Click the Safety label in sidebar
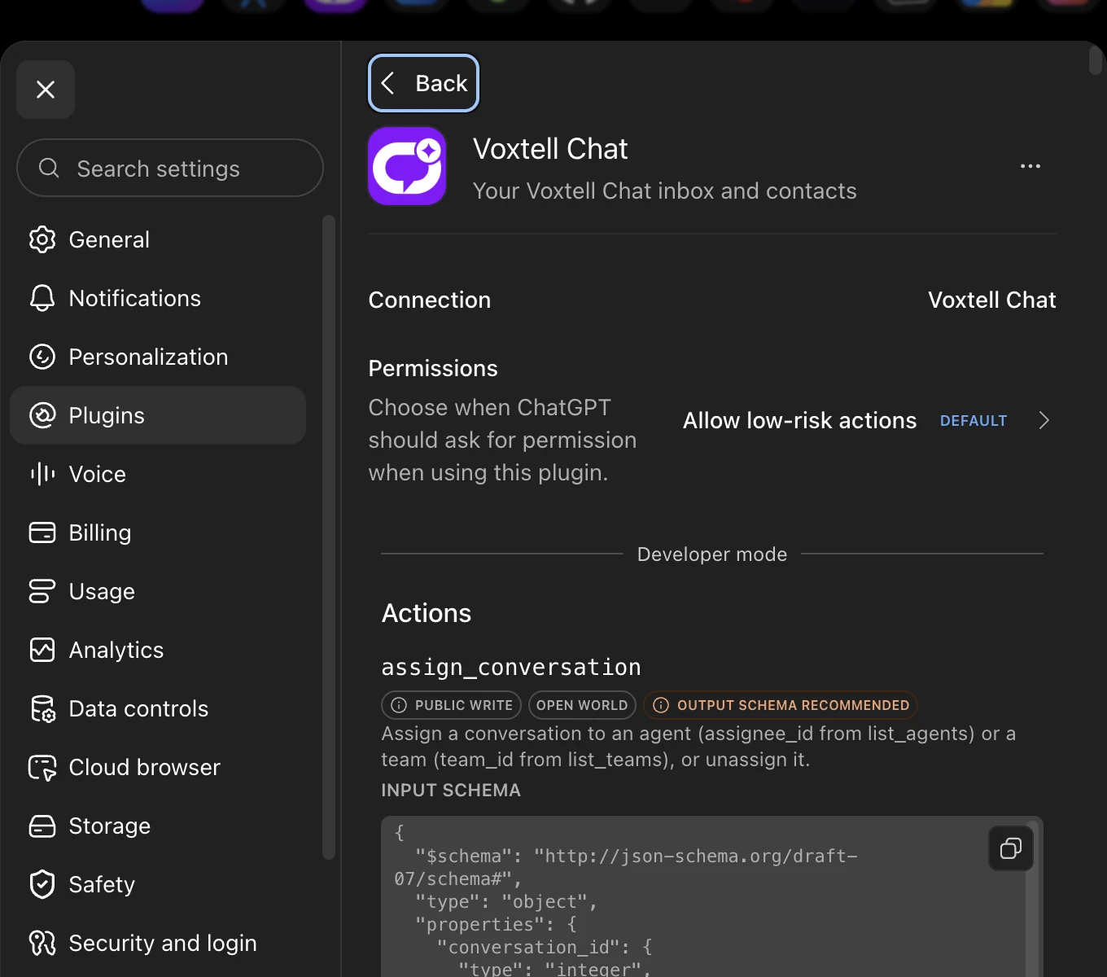The height and width of the screenshot is (977, 1107). pyautogui.click(x=102, y=884)
